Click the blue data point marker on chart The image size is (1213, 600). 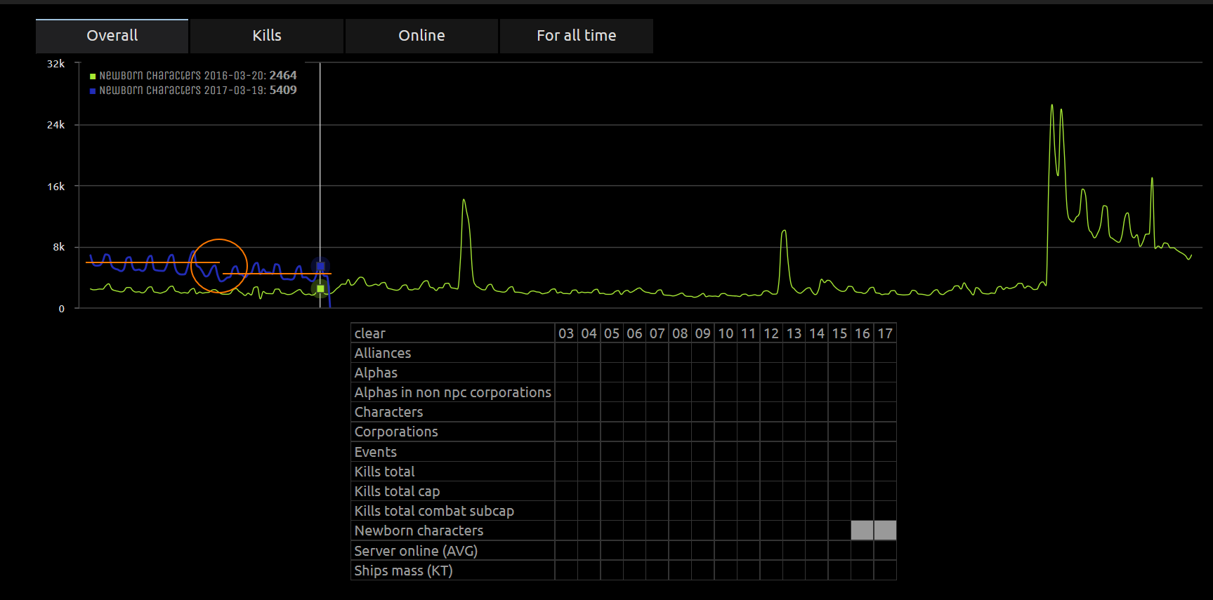[320, 266]
